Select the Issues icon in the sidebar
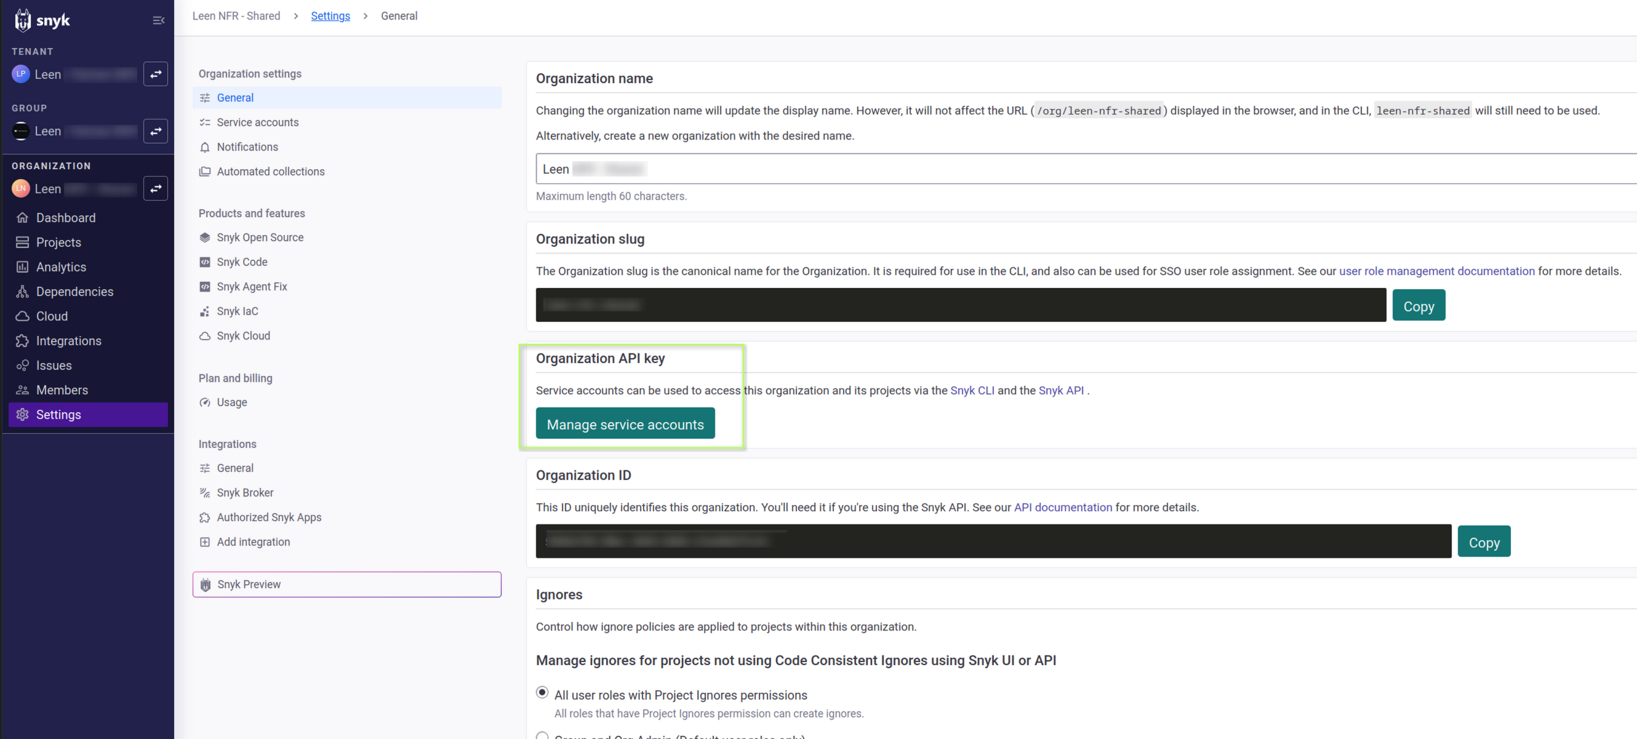 coord(23,365)
